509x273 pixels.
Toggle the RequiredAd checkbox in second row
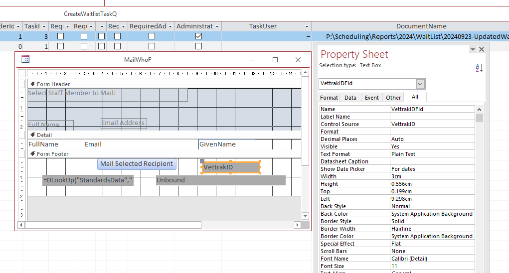pyautogui.click(x=152, y=46)
